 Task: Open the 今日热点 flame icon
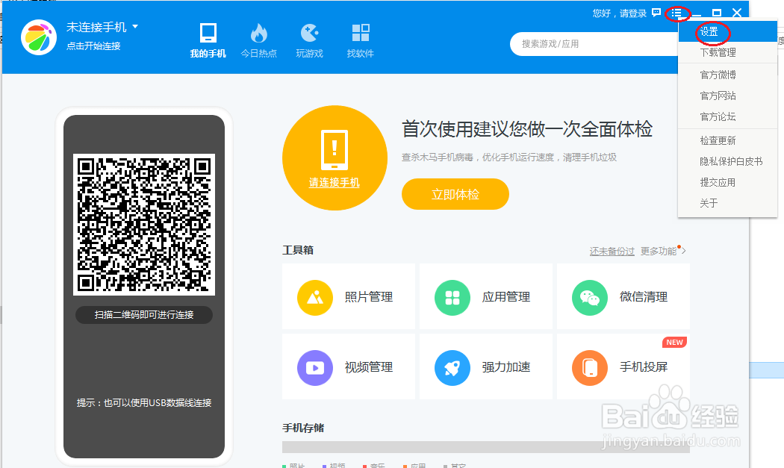coord(258,34)
